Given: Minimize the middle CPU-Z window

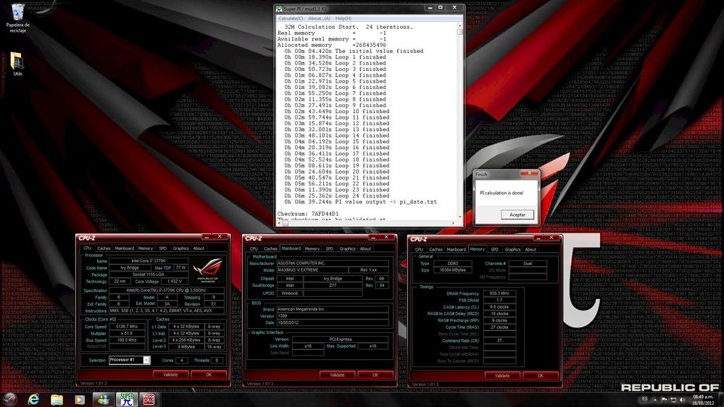Looking at the screenshot, I should click(x=373, y=238).
